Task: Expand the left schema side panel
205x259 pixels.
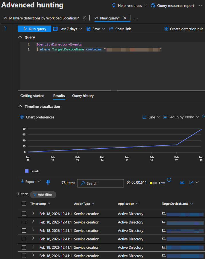Action: point(5,28)
